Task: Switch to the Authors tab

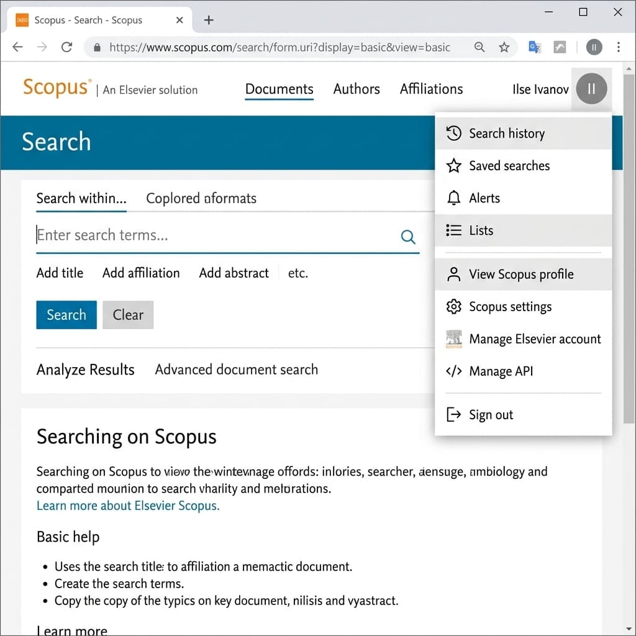Action: pos(357,89)
